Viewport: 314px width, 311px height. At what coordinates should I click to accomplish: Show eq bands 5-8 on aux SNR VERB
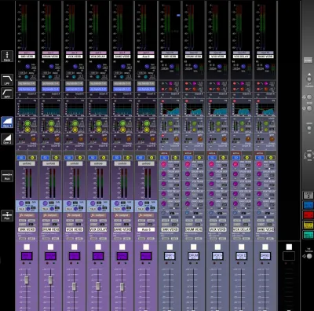[x=27, y=89]
